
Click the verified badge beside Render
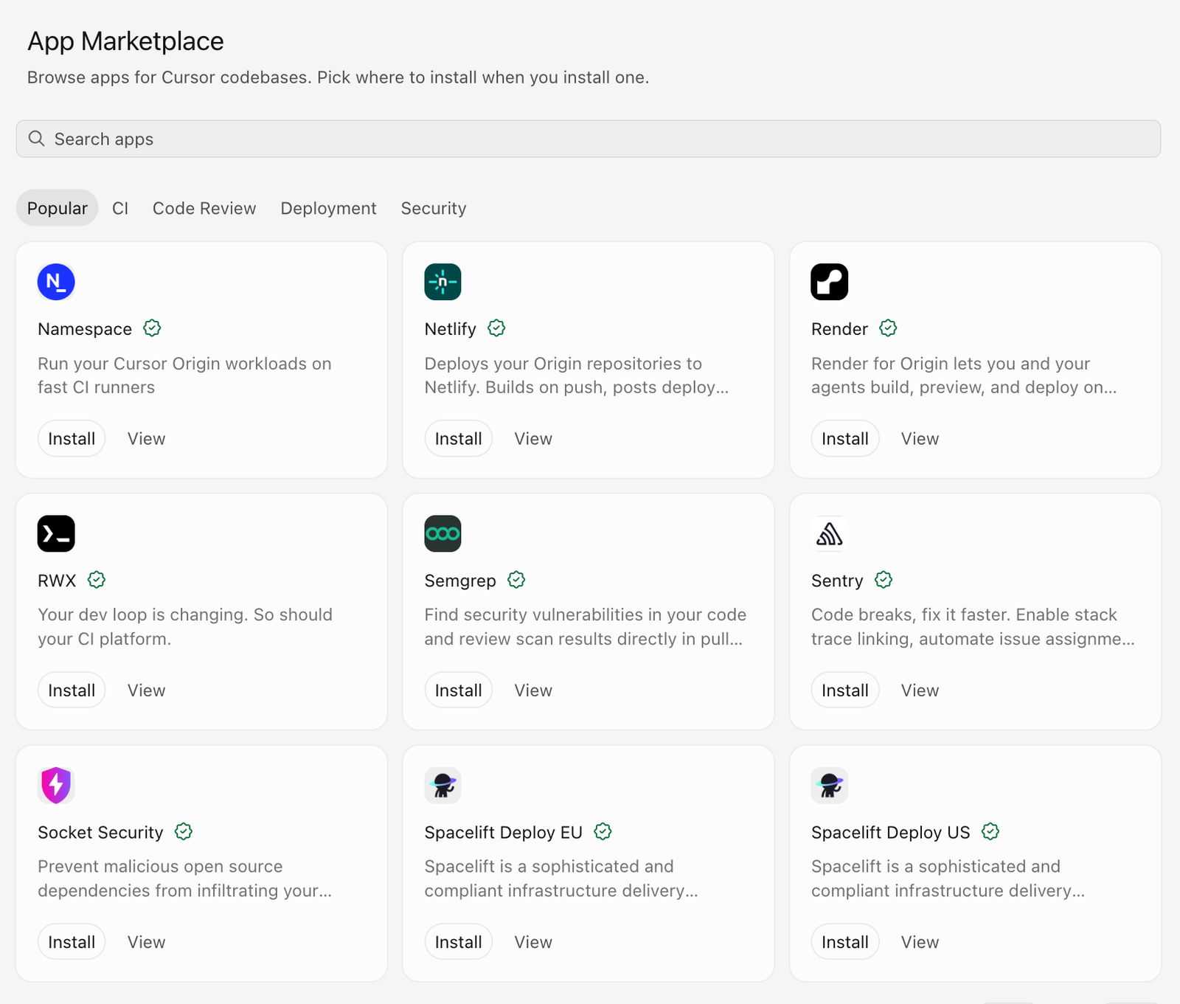click(x=888, y=328)
